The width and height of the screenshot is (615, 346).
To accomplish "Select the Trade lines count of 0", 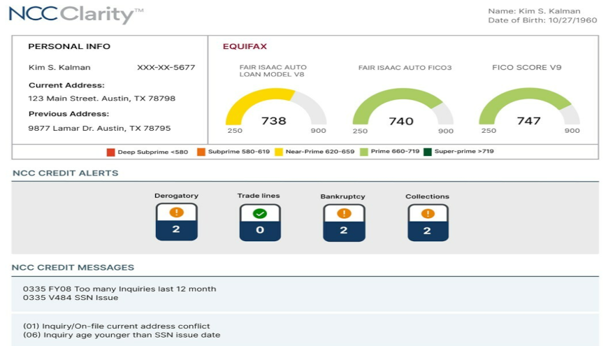I will (260, 230).
